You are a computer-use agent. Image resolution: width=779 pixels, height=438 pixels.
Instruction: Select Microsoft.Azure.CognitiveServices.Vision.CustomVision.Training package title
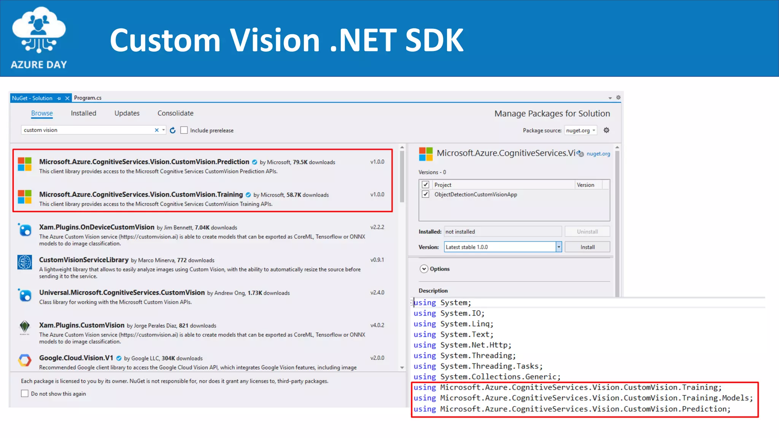click(141, 194)
